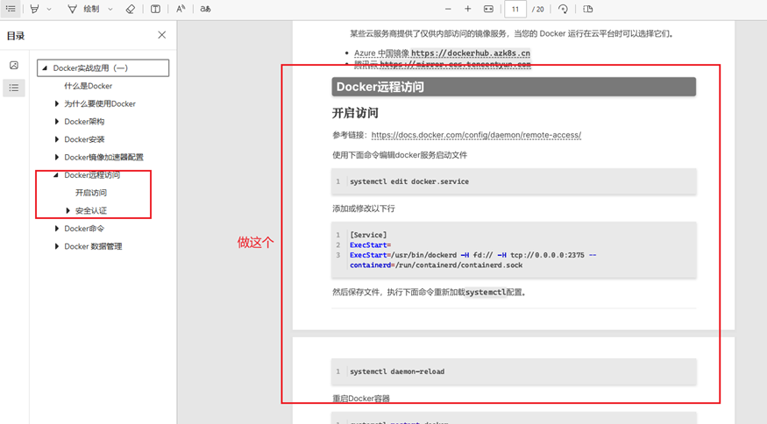Screen dimensions: 767x424
Task: Select the 绘制 draw tool
Action: coord(83,9)
